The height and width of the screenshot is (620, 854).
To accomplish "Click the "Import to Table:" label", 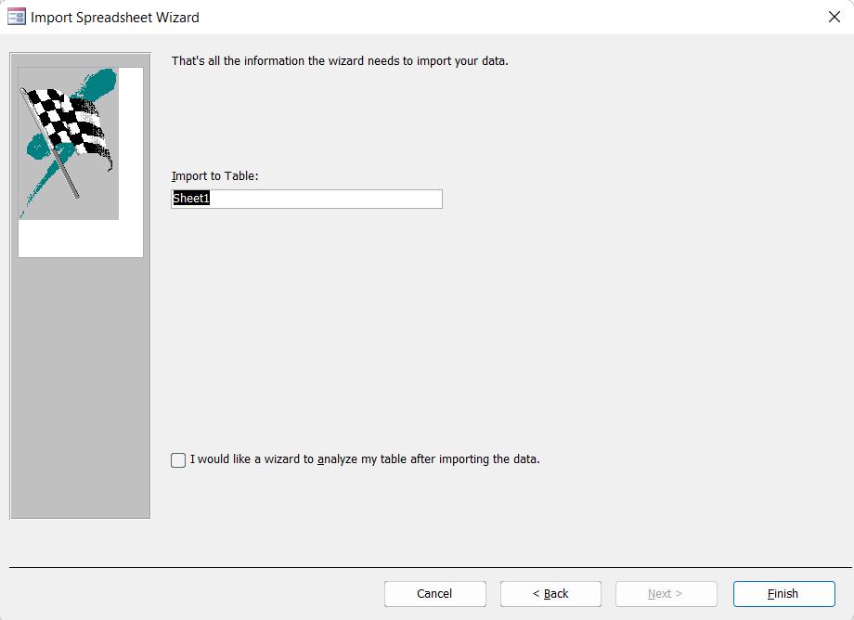I will pos(214,175).
